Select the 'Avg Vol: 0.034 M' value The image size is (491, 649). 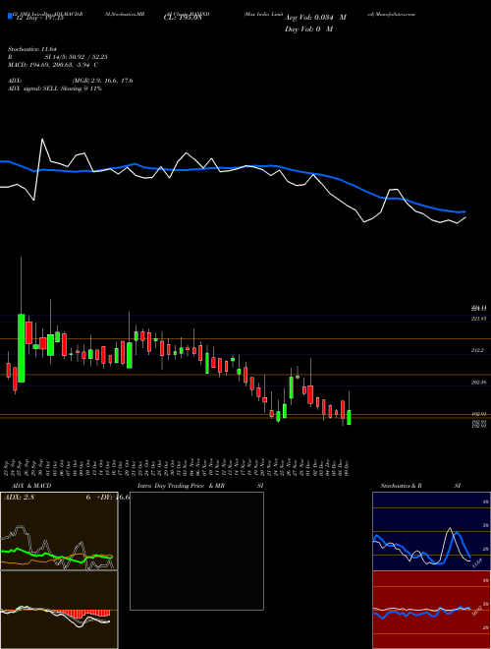[x=315, y=18]
